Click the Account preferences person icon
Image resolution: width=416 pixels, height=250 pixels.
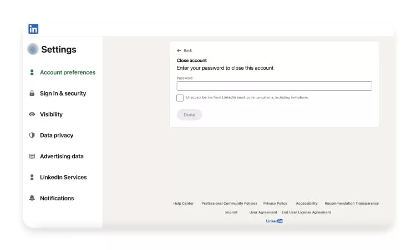[32, 72]
